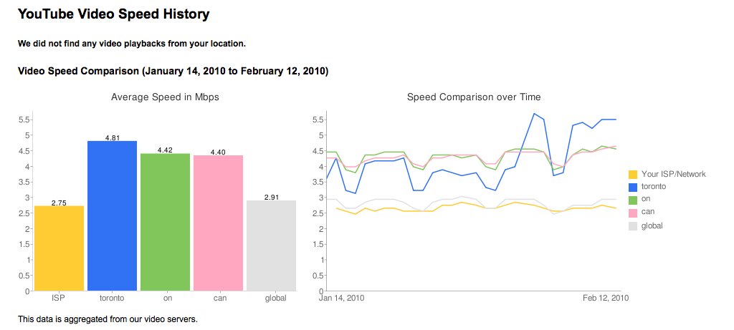This screenshot has height=330, width=734.
Task: Click the Speed Comparison over Time title
Action: (x=474, y=97)
